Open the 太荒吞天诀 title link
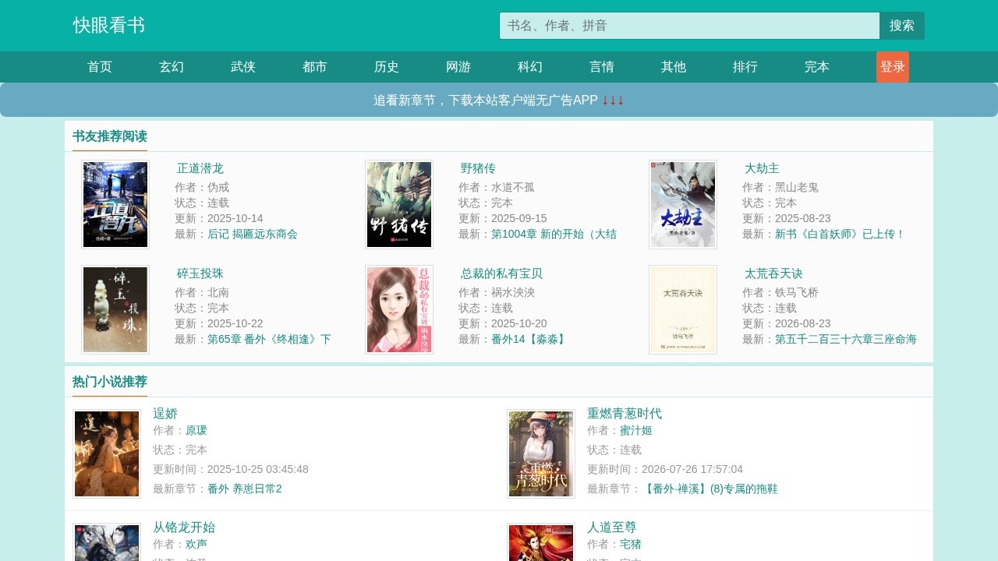 coord(773,273)
